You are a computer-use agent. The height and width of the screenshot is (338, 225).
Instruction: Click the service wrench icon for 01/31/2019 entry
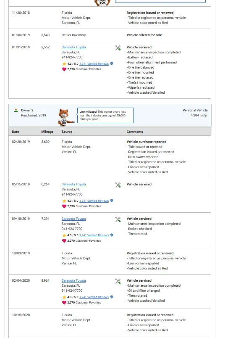pyautogui.click(x=118, y=48)
